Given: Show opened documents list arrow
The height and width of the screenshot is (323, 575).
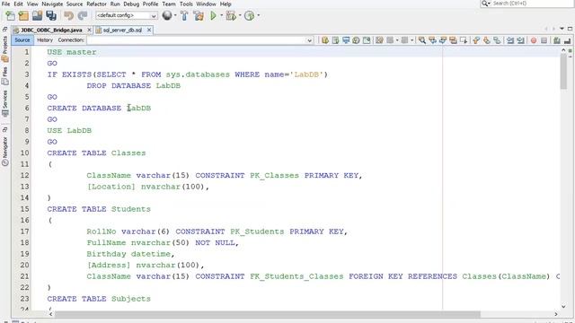Looking at the screenshot, I should pyautogui.click(x=562, y=29).
